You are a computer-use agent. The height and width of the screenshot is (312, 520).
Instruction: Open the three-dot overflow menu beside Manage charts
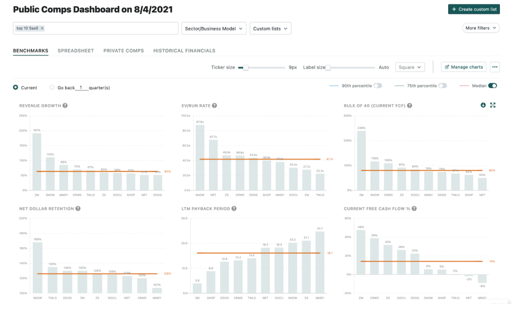[494, 67]
